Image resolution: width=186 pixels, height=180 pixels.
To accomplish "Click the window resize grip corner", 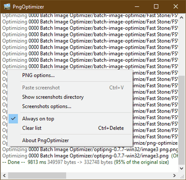I will [x=182, y=176].
